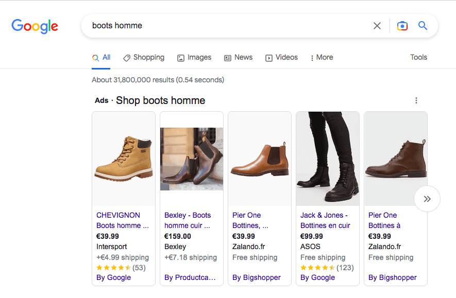Click the By Productca... link
This screenshot has width=456, height=298.
(x=190, y=277)
